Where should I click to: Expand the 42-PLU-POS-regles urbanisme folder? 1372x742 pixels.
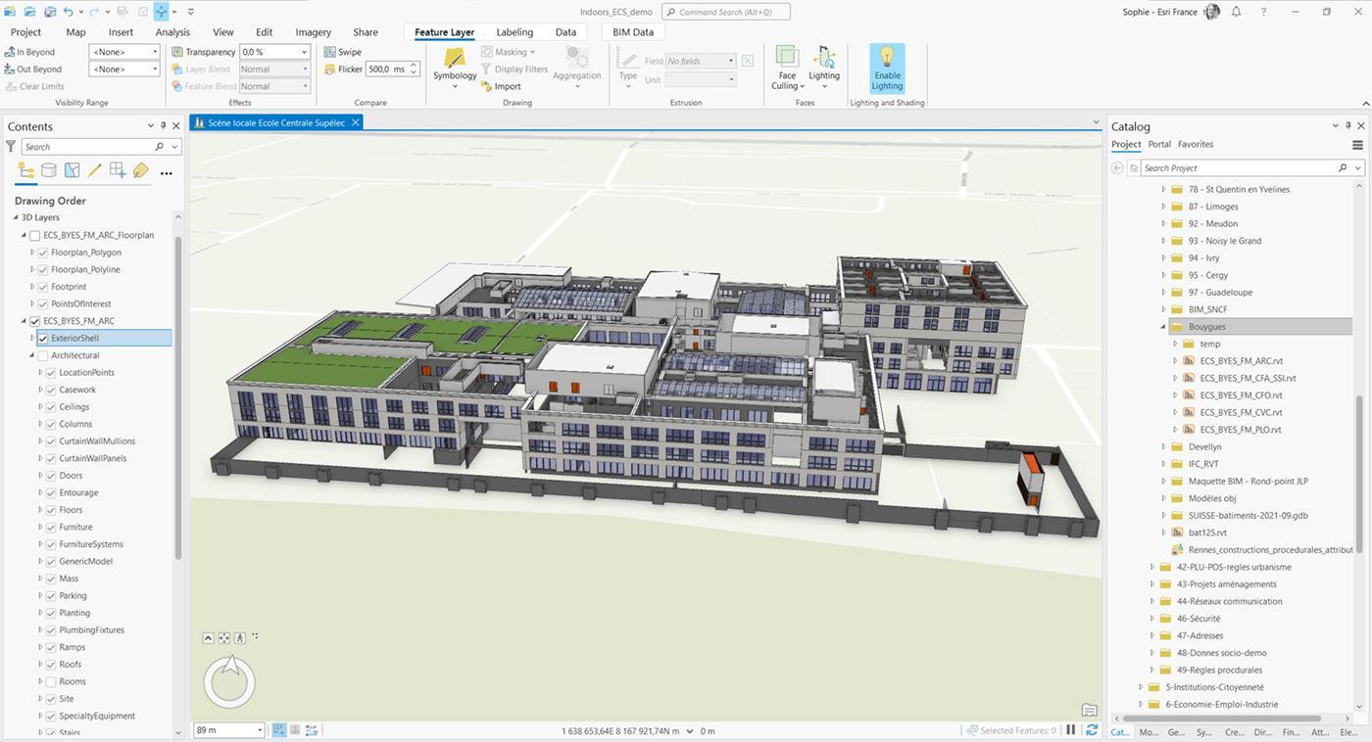pyautogui.click(x=1152, y=567)
